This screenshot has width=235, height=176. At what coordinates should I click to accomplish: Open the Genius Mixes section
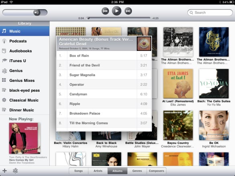(25, 81)
